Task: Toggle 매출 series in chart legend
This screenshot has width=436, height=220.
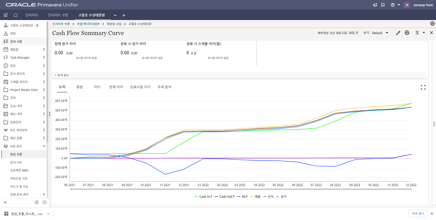Action: [x=255, y=196]
